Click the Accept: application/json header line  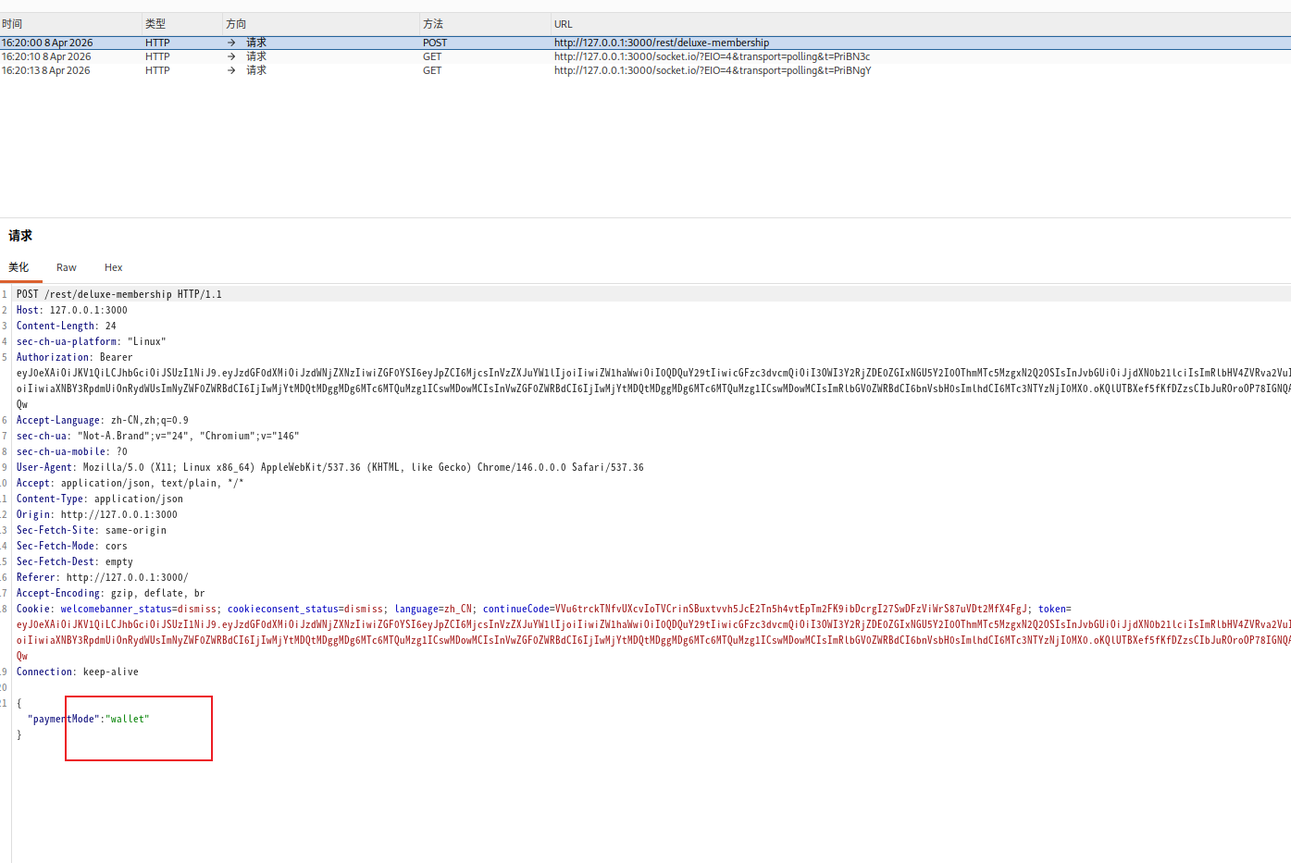130,483
